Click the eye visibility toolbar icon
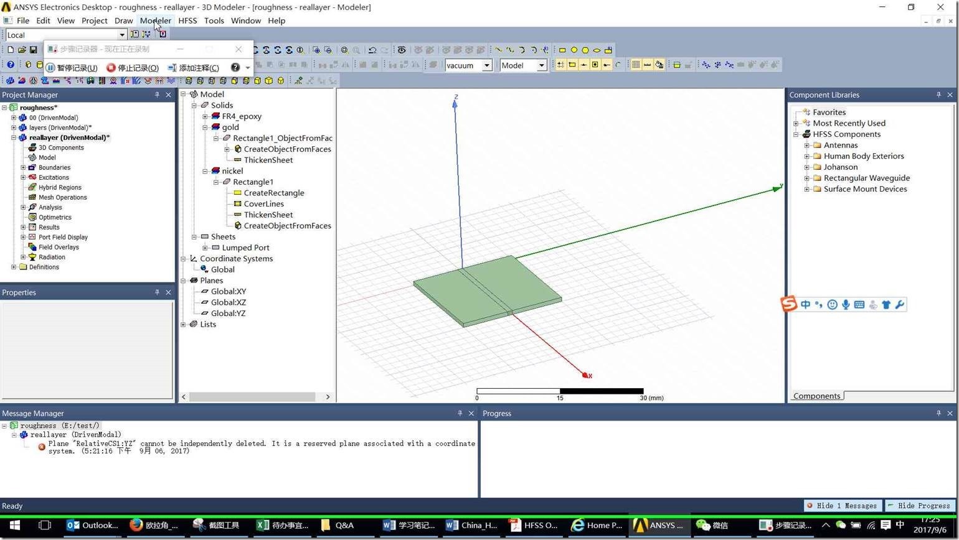 402,50
